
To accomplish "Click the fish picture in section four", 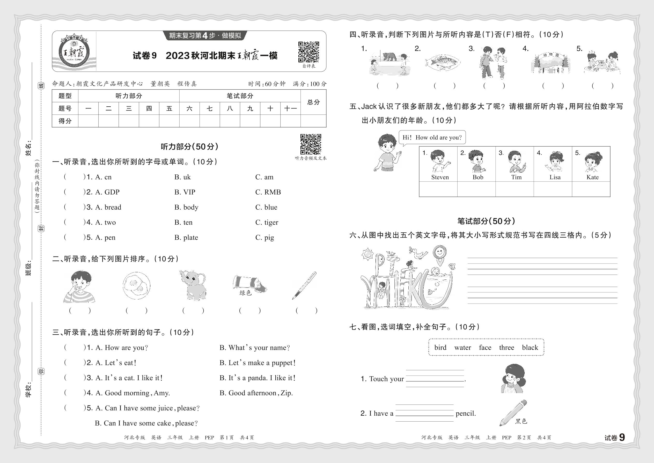I will 443,63.
